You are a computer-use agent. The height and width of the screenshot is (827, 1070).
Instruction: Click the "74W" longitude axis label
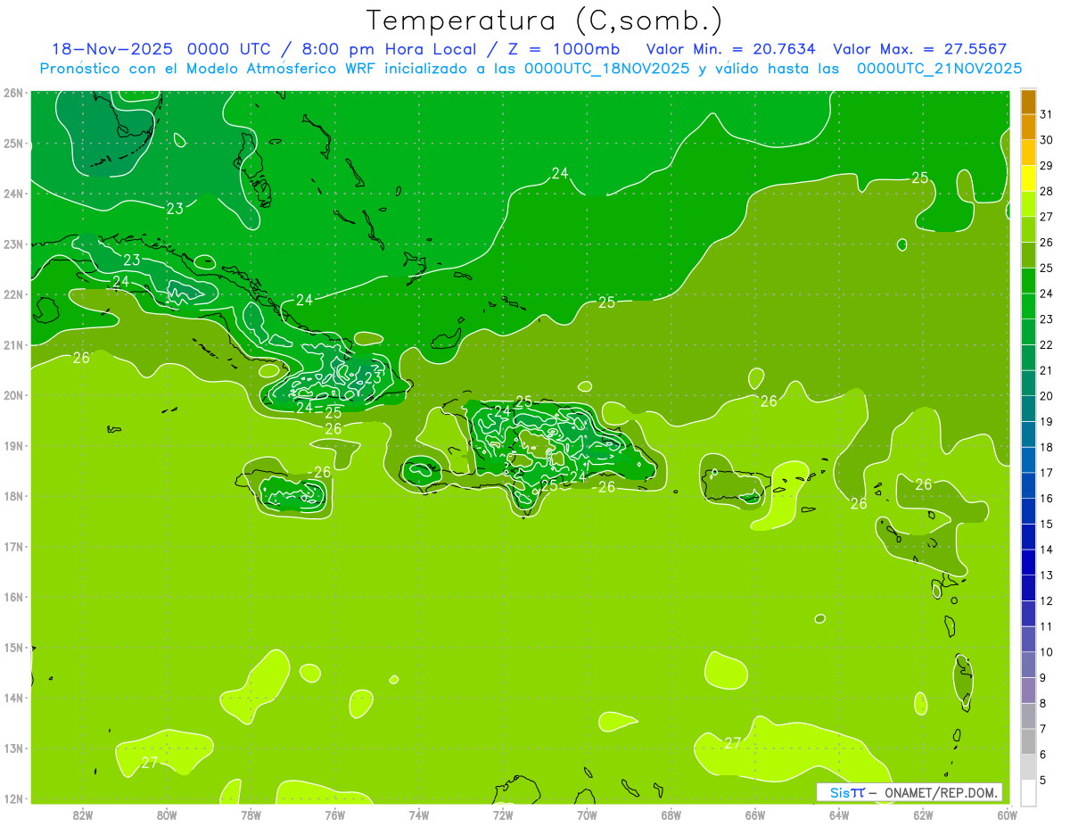[419, 815]
